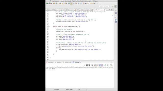Open the Run Last Tool dropdown arrow

click(x=51, y=4)
